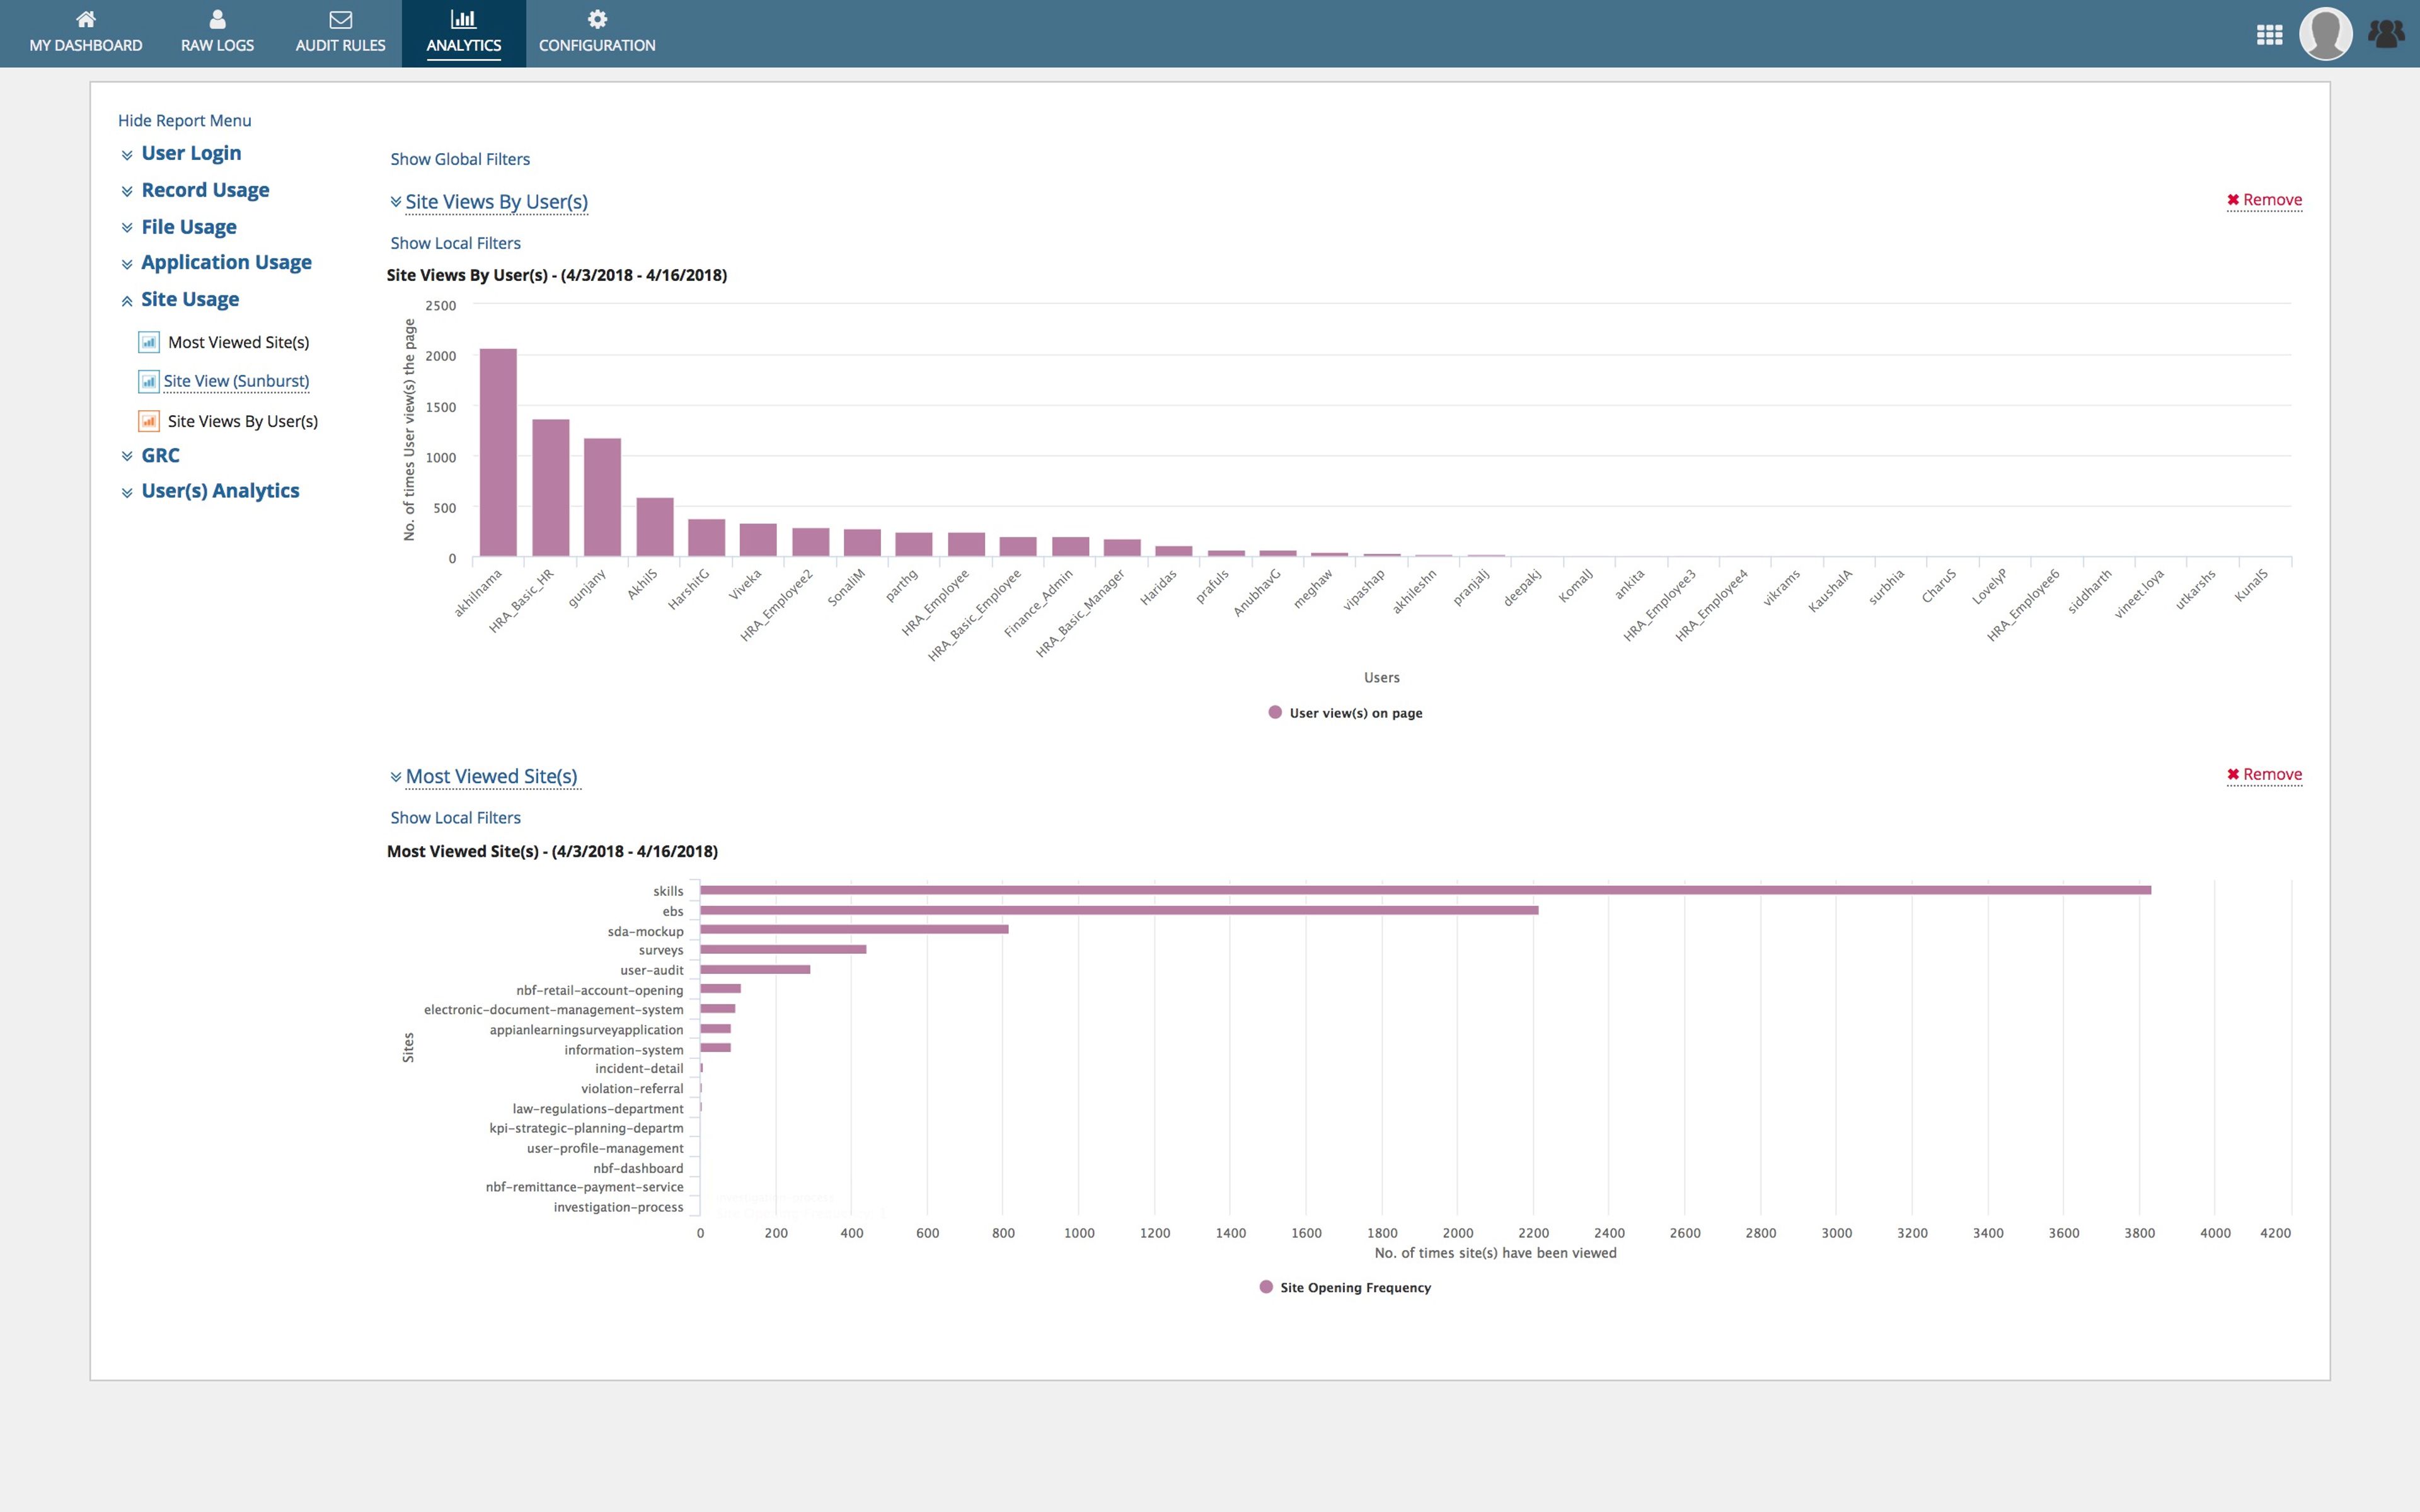2420x1512 pixels.
Task: Click the akhilnama bar in user chart
Action: (x=498, y=452)
